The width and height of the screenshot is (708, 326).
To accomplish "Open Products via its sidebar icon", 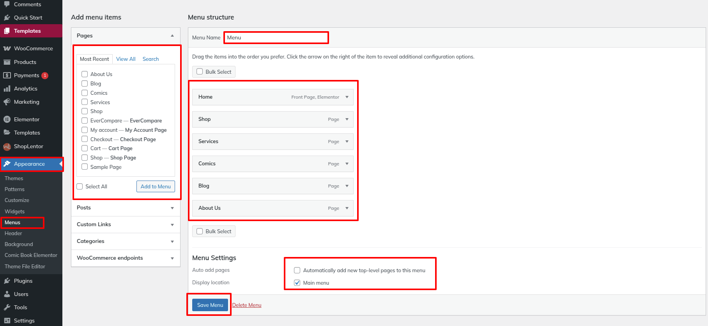I will (x=7, y=62).
